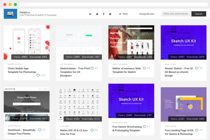Like Native iOS 10 & 11 Icon Sets heart
This screenshot has width=210, height=140.
pyautogui.click(x=92, y=130)
